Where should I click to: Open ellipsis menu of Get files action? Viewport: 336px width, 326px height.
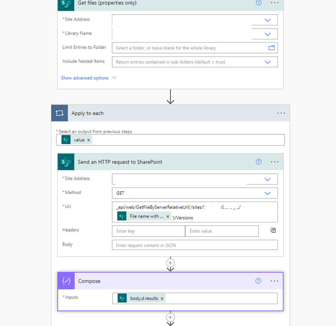pos(274,3)
